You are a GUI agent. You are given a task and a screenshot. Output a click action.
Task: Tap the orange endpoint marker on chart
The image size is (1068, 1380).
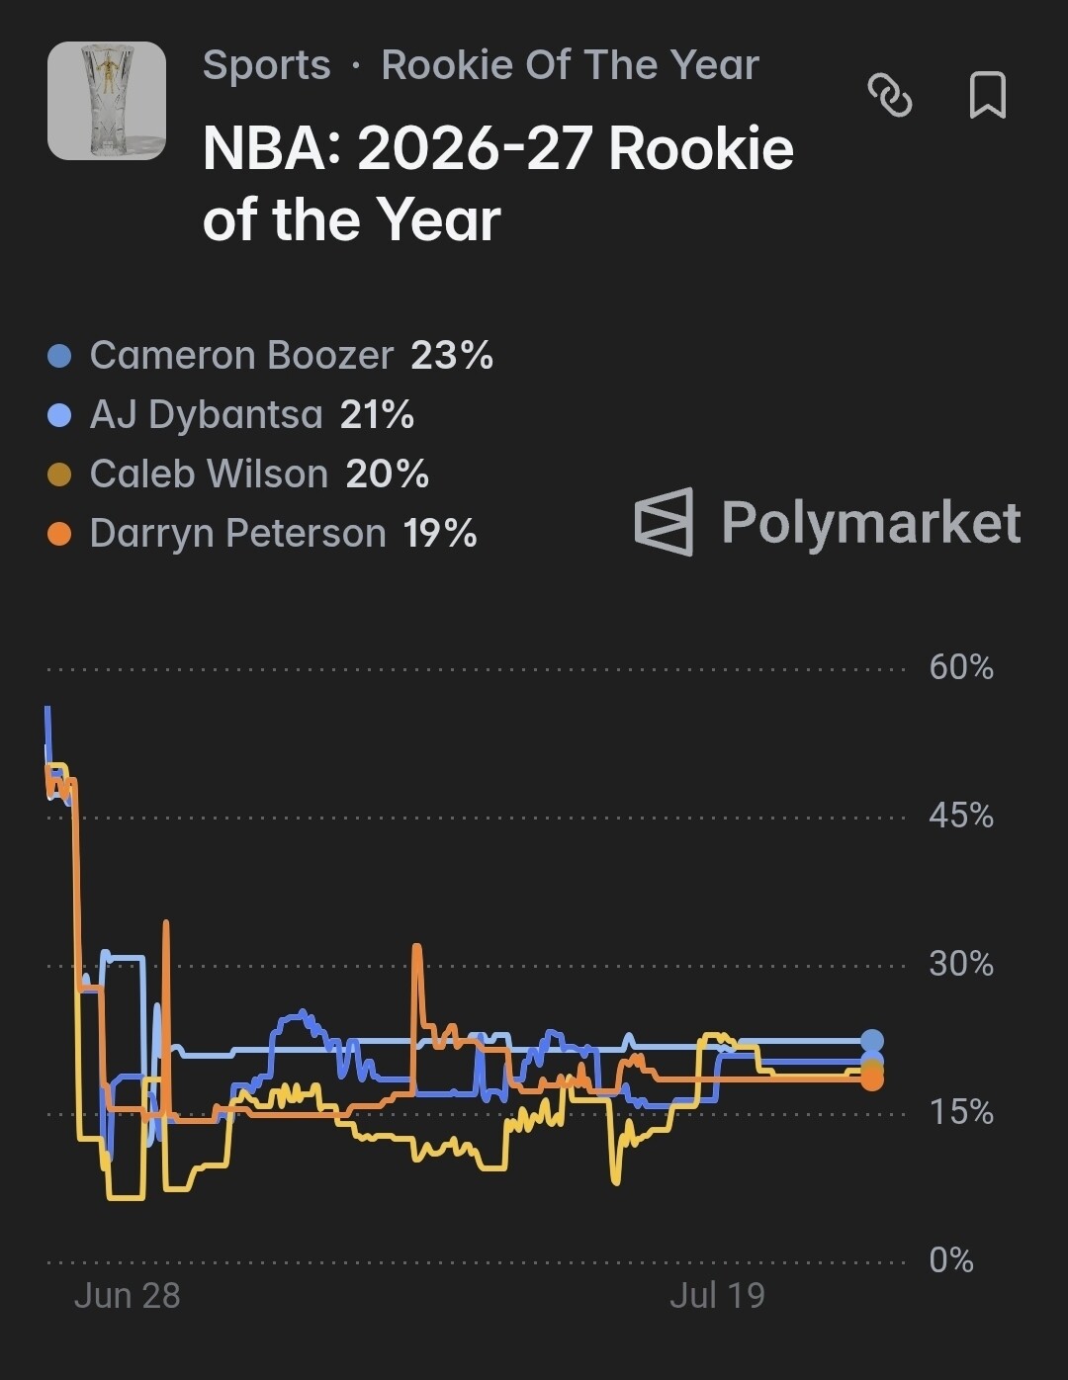pos(871,1079)
